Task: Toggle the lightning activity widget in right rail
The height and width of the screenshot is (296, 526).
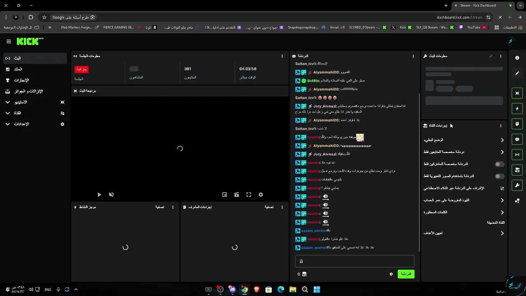Action: [x=517, y=109]
